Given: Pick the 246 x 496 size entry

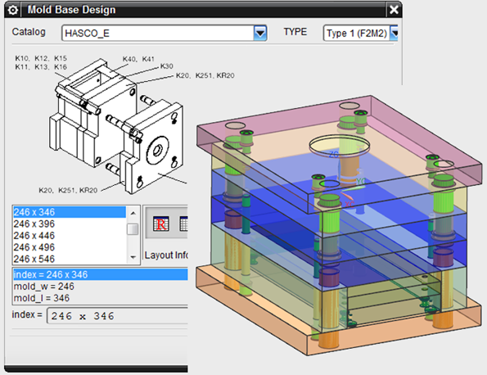Looking at the screenshot, I should point(70,247).
